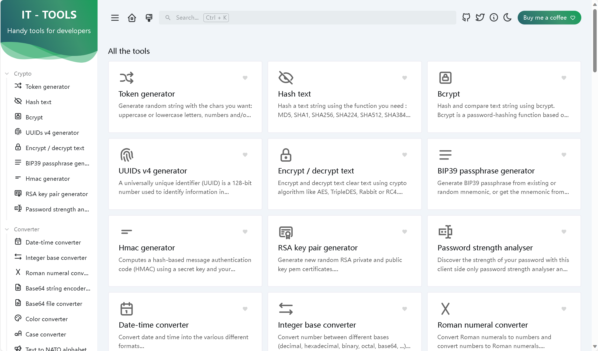The width and height of the screenshot is (598, 351).
Task: Click the Password strength analyser icon
Action: [x=445, y=232]
